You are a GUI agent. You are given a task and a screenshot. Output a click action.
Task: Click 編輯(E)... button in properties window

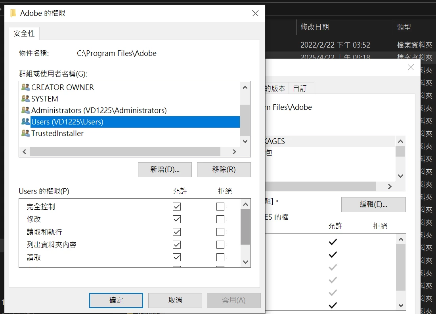(x=373, y=205)
